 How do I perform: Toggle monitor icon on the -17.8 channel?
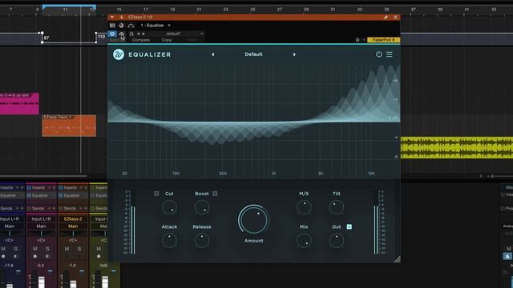click(16, 256)
